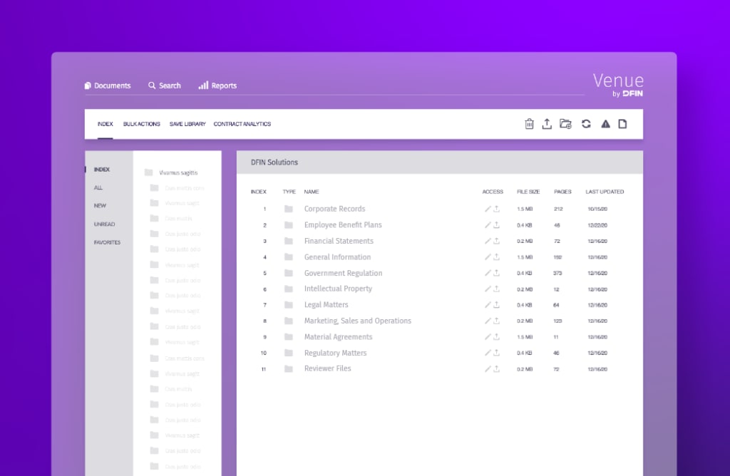Open the Reviewer Files folder
This screenshot has width=730, height=476.
click(x=328, y=368)
